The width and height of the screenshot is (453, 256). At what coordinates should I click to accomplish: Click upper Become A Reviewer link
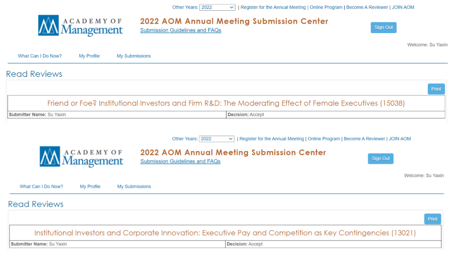367,7
